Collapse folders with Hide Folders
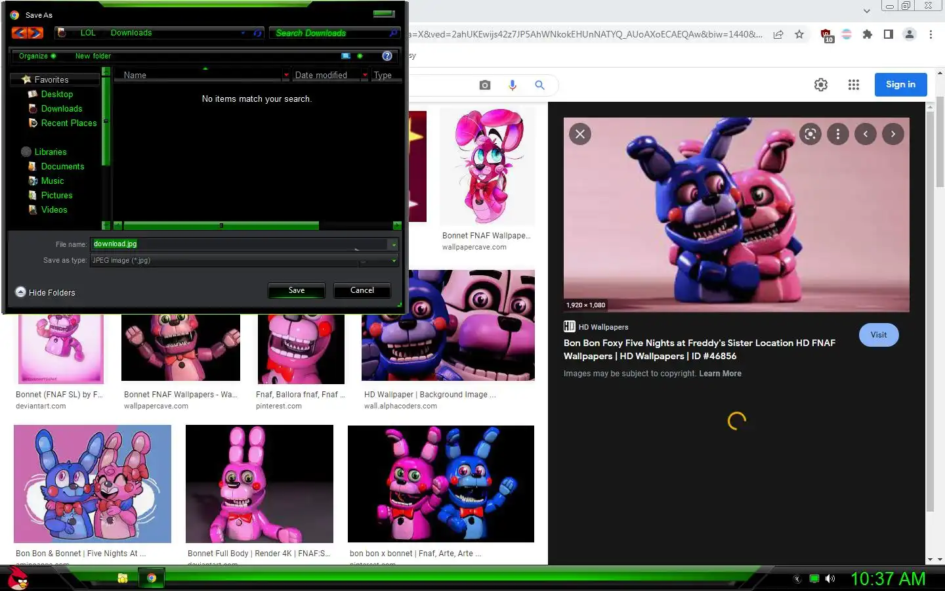 tap(45, 292)
